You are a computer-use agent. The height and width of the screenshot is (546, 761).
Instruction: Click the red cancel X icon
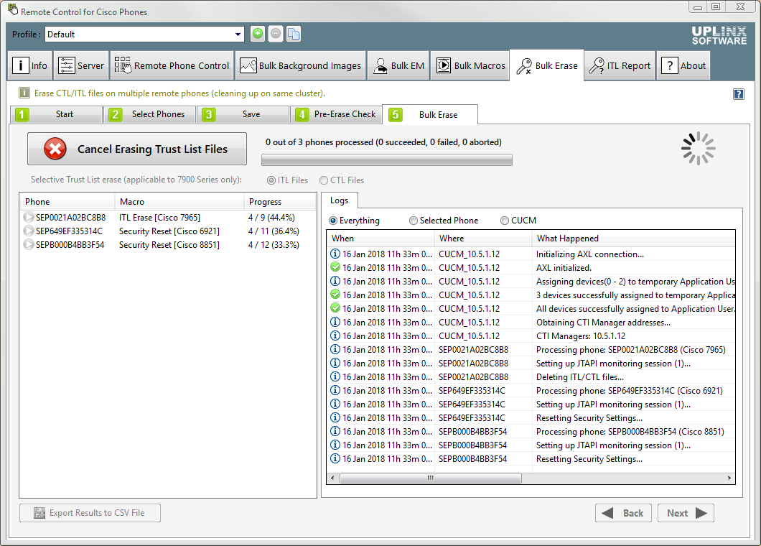55,149
